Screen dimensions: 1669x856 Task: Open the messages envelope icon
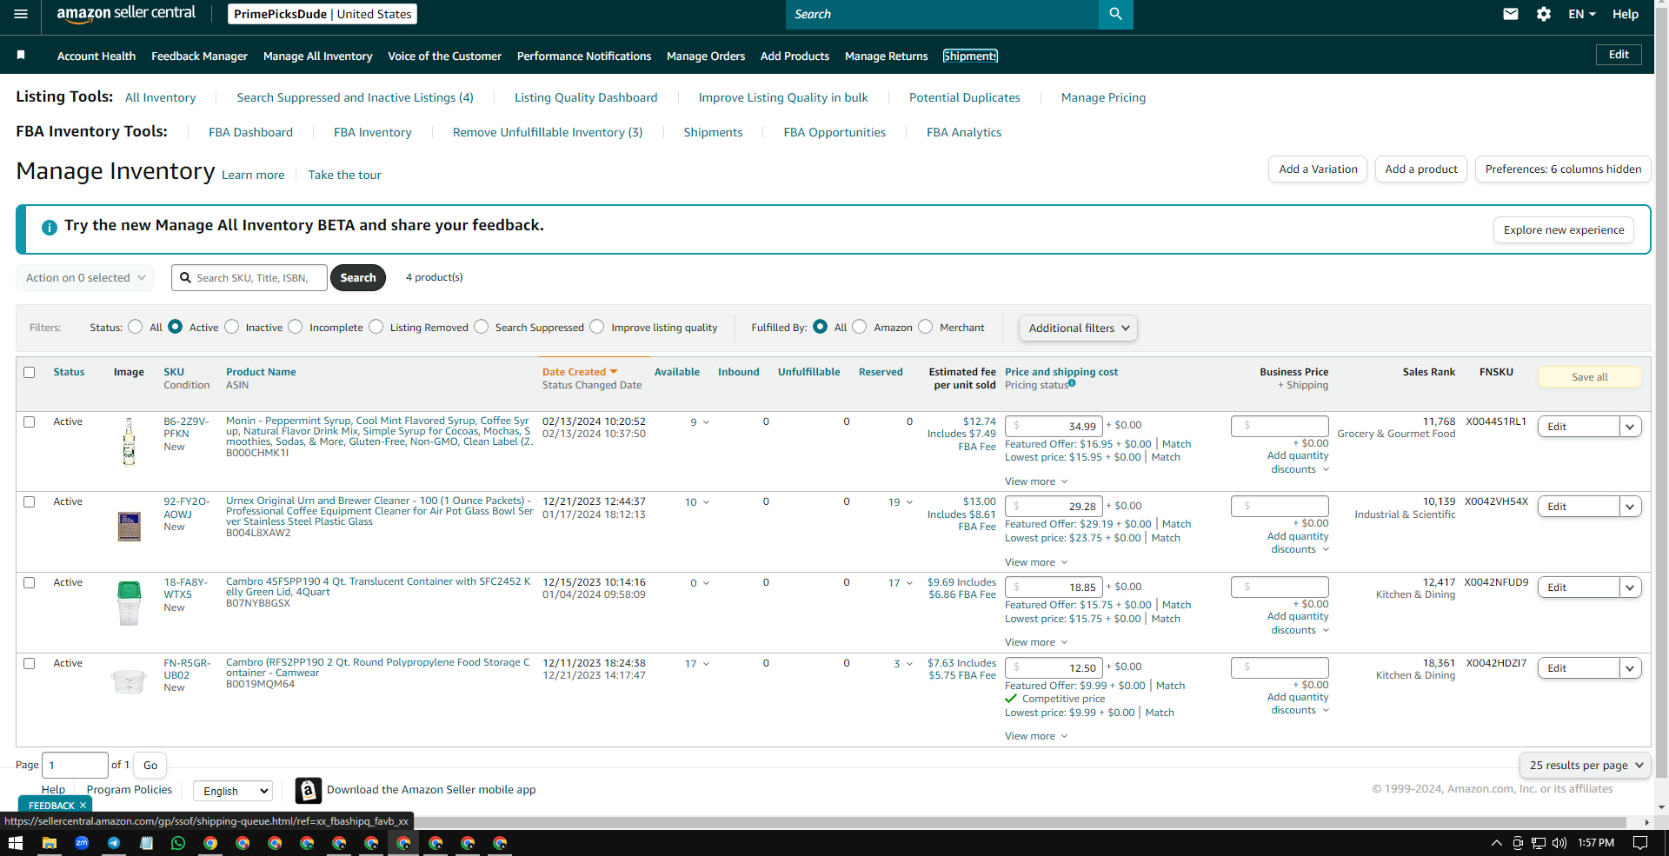click(x=1511, y=14)
